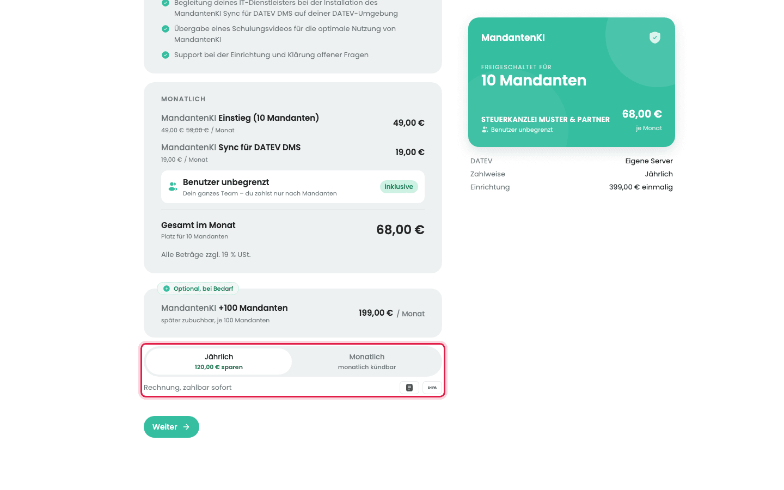Click the MandantenKI Einstieg (10 Mandanten) item
784x490 pixels.
[x=240, y=118]
